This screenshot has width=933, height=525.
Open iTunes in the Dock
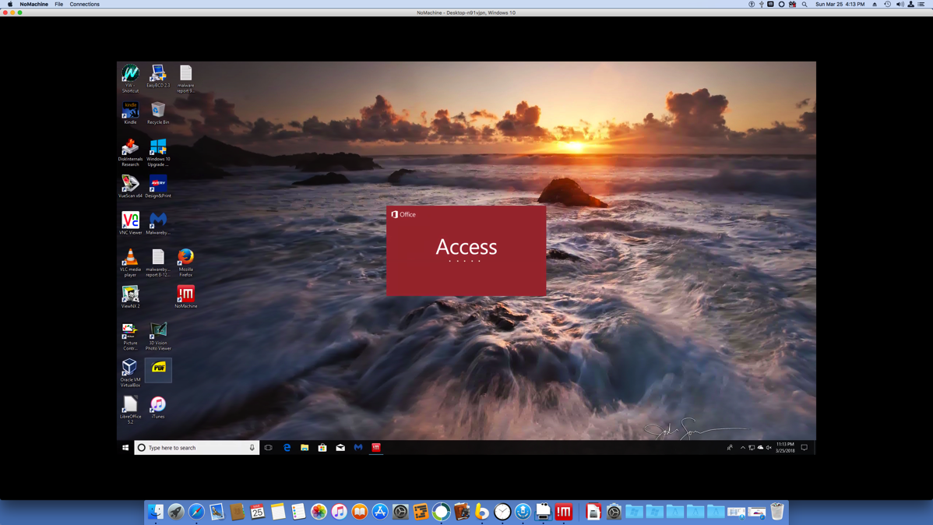(x=339, y=511)
